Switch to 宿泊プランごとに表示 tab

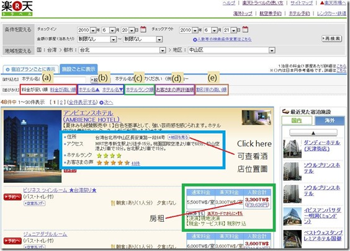pos(31,69)
